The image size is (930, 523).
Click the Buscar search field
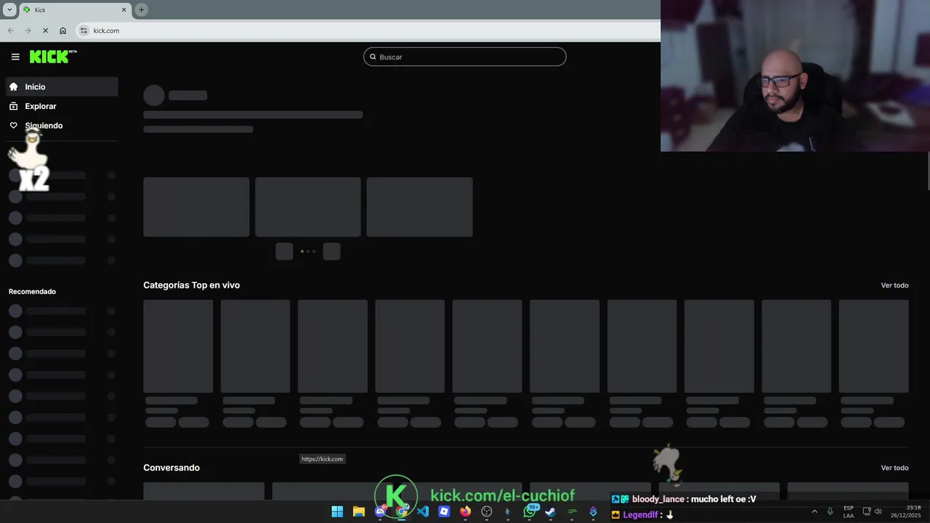click(465, 57)
